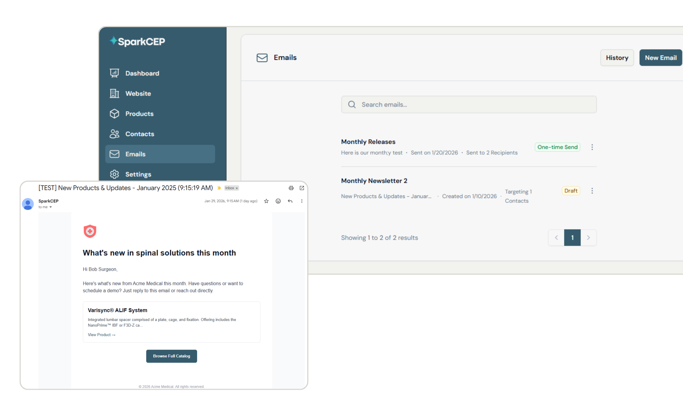Click the One-time Send badge
The width and height of the screenshot is (683, 405).
tap(557, 147)
